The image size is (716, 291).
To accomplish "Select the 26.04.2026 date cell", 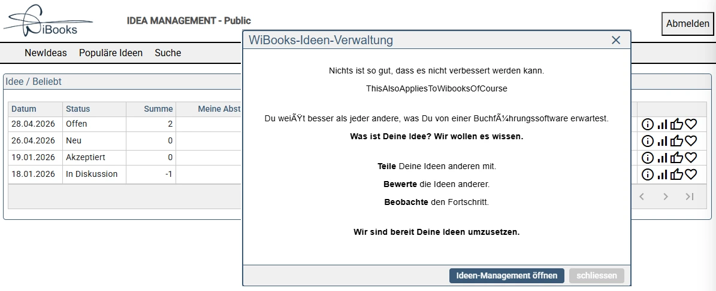I will pos(35,140).
